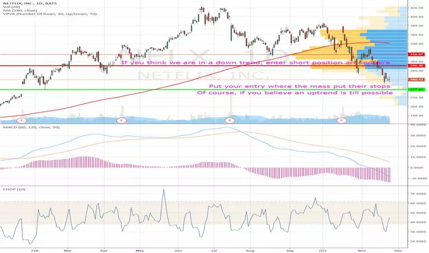Screen dimensions: 429x253
Task: Click the 380.00 price axis label
Action: (x=417, y=26)
